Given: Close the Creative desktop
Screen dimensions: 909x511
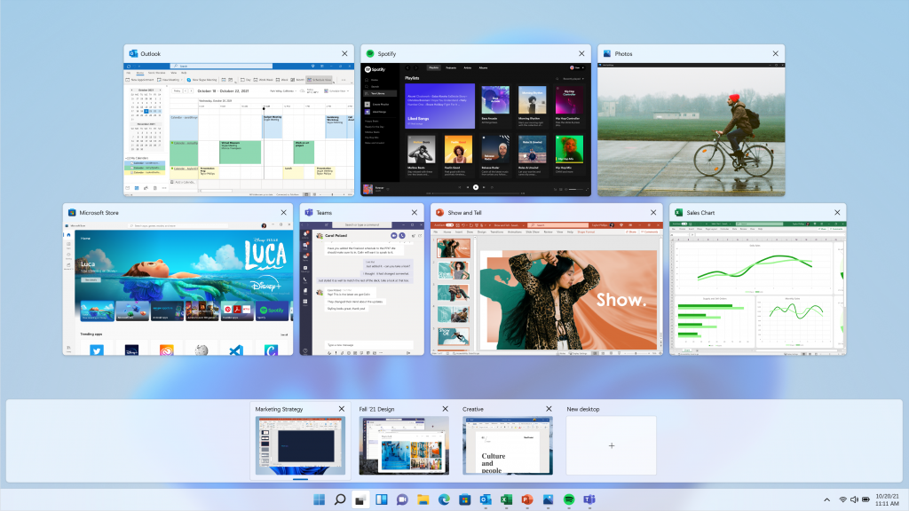Looking at the screenshot, I should click(549, 409).
